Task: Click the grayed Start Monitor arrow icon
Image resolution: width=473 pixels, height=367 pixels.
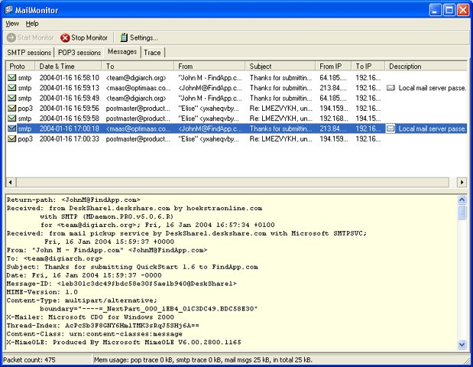Action: pyautogui.click(x=11, y=37)
